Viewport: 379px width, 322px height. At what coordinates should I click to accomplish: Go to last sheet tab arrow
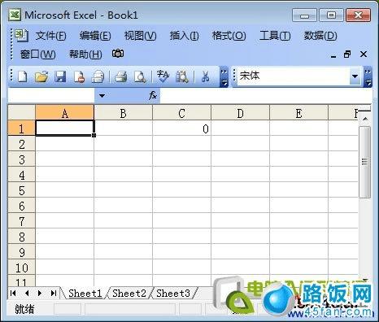(54, 293)
